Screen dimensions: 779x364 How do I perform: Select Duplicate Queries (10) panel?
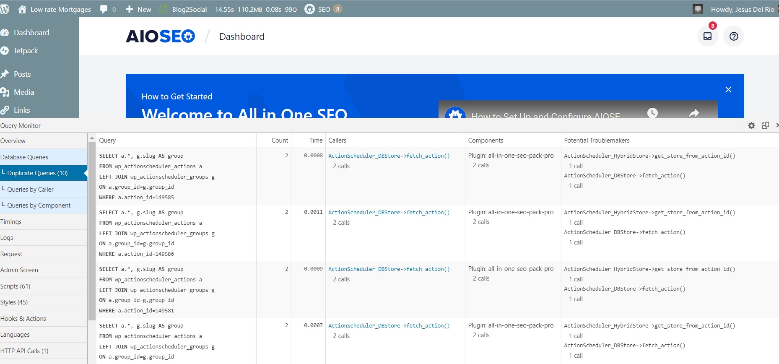[x=44, y=173]
